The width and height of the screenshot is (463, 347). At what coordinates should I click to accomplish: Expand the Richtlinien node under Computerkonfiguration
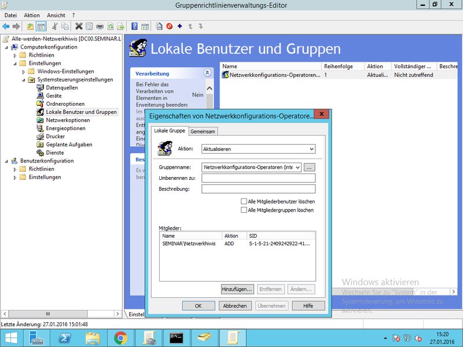coord(15,55)
